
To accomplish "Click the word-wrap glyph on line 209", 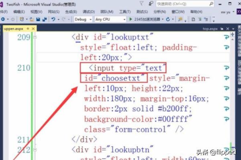I will 227,37.
